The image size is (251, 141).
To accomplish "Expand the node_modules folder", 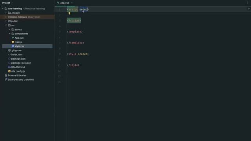I will [x=6, y=17].
